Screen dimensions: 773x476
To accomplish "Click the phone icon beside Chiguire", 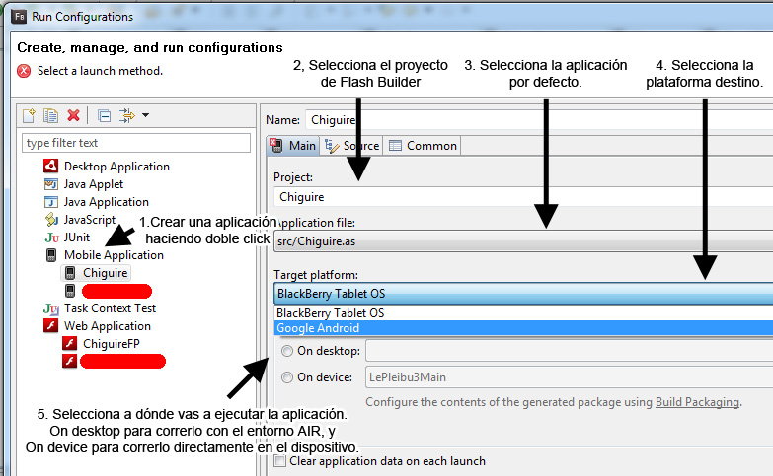I will click(x=70, y=273).
